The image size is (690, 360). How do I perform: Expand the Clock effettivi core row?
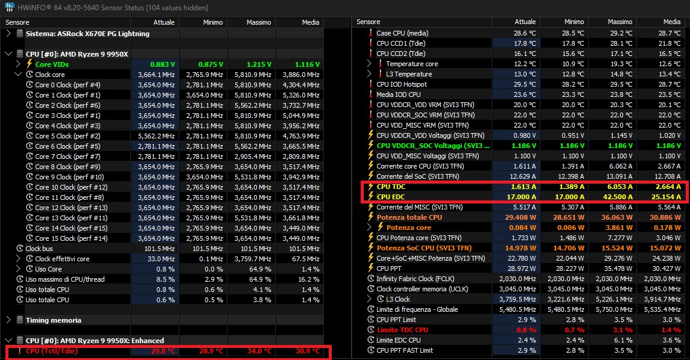coord(18,259)
